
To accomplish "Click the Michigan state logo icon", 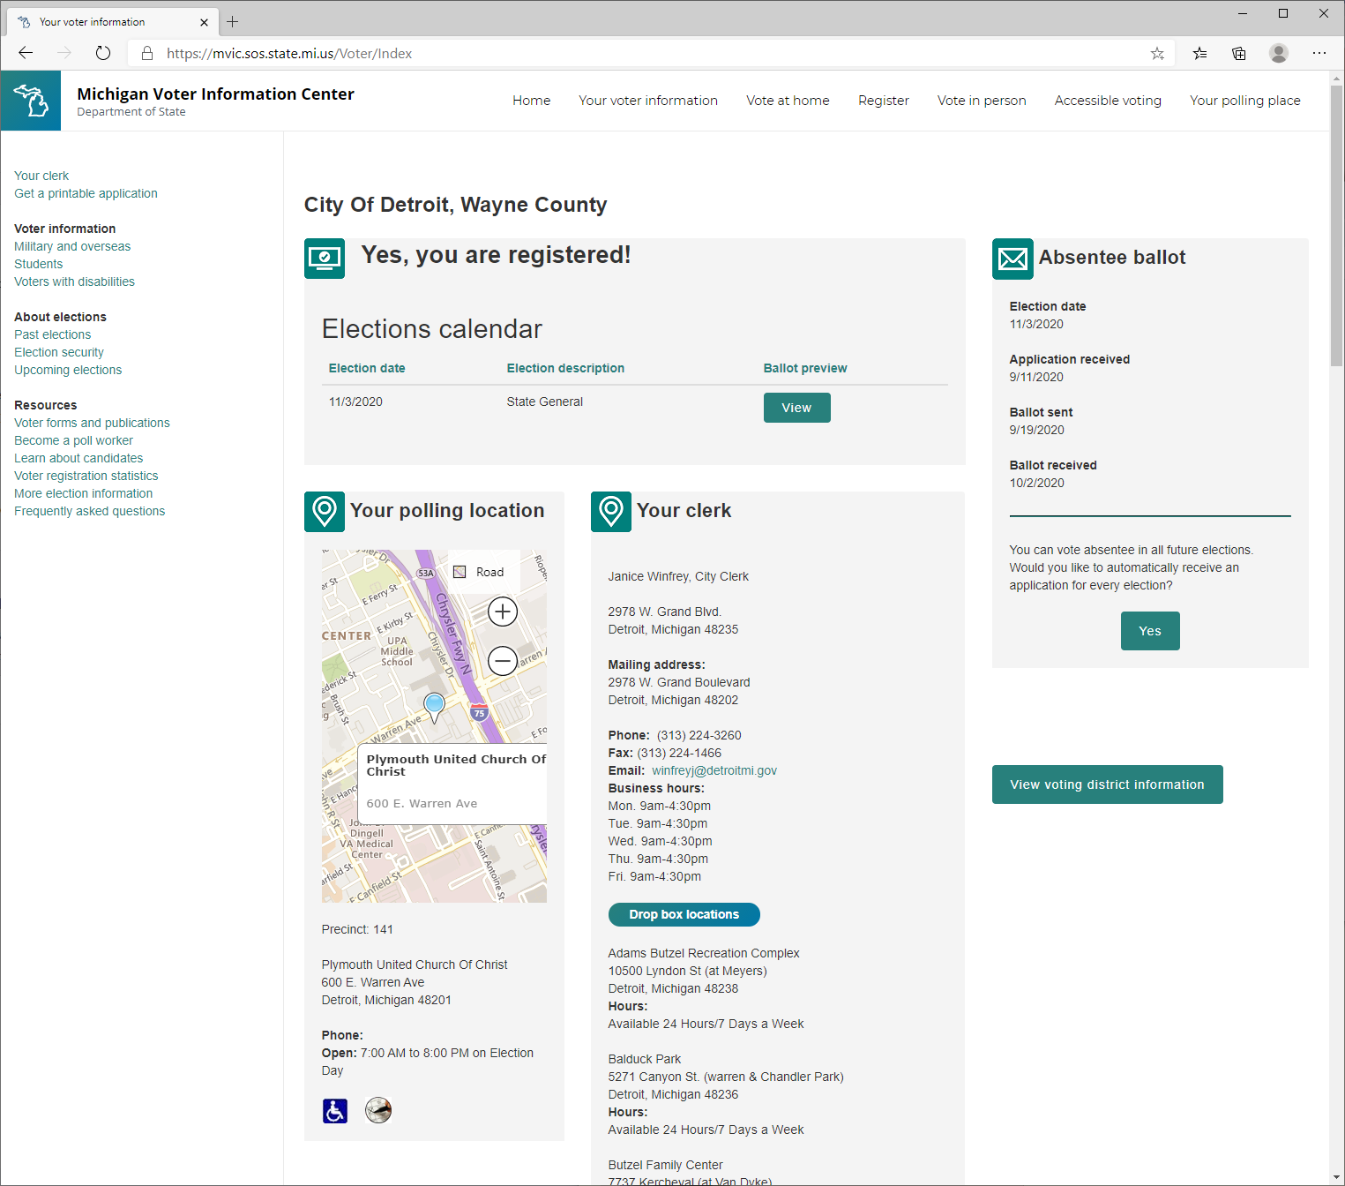I will pos(31,101).
